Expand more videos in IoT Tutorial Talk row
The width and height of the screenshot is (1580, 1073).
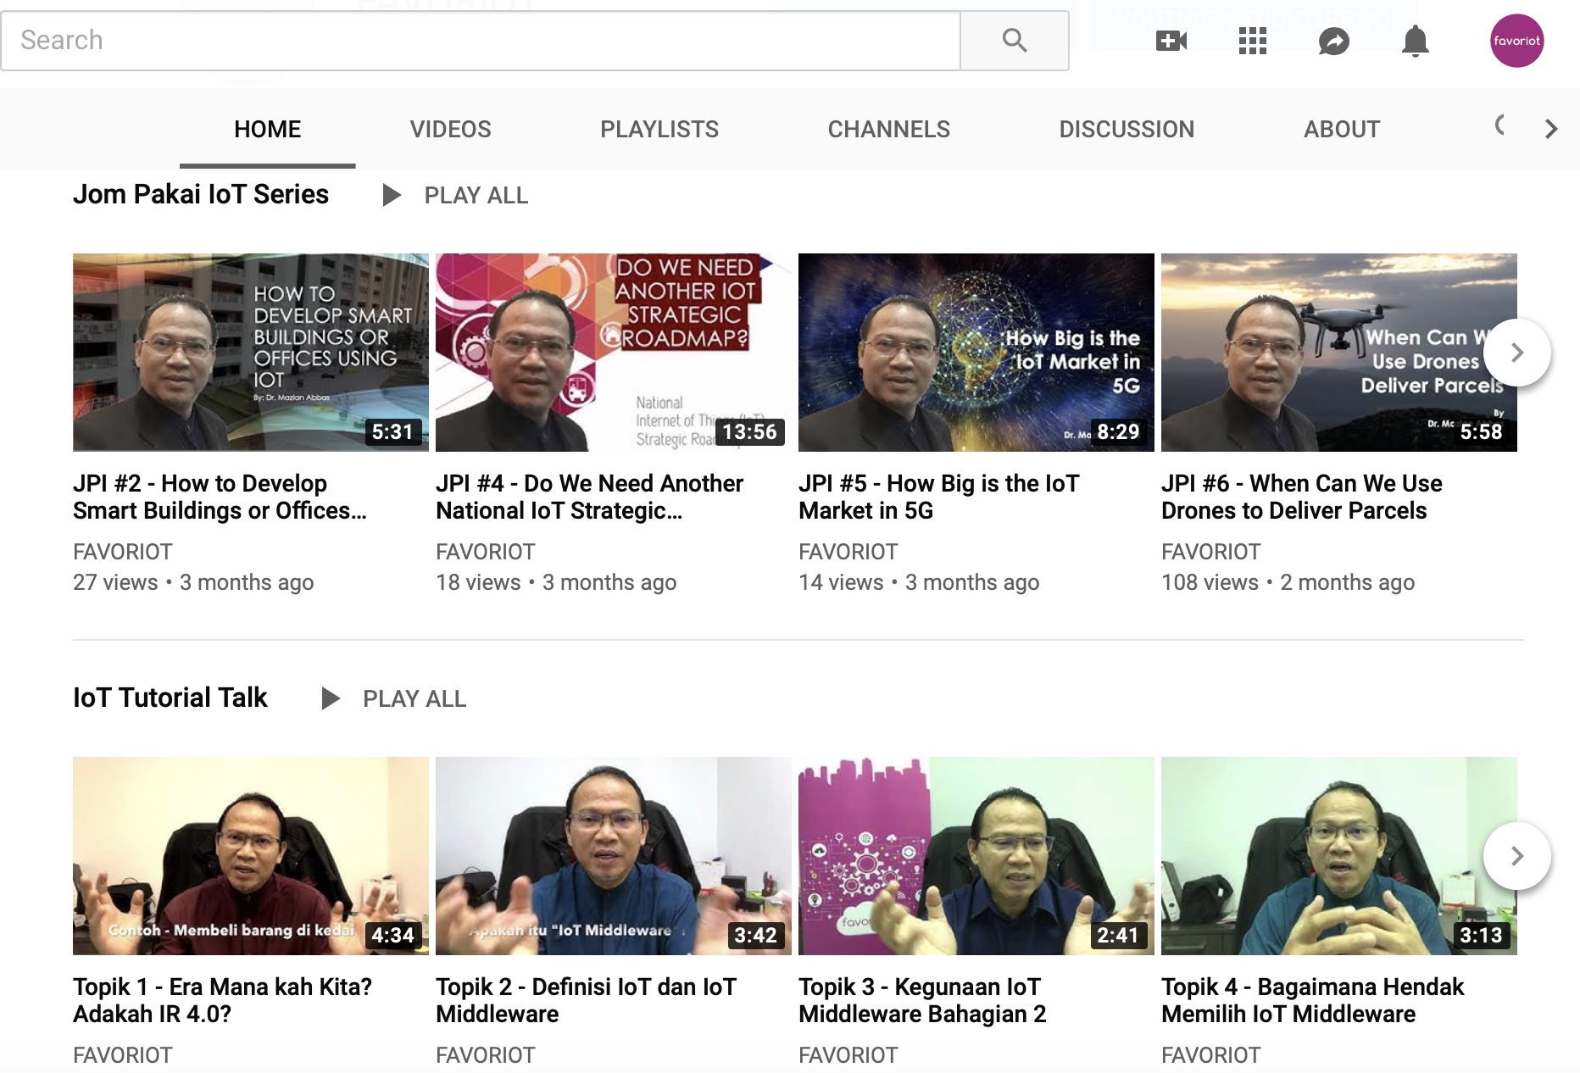pyautogui.click(x=1516, y=856)
